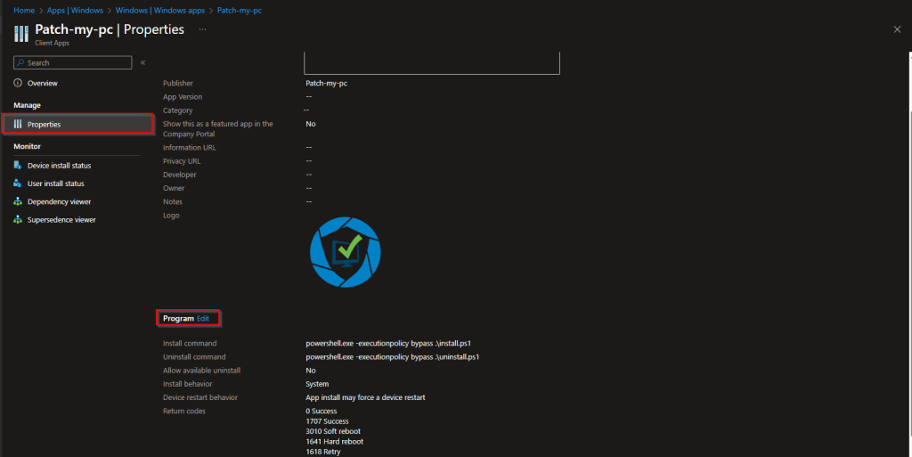
Task: Click the Dependency viewer icon
Action: click(x=18, y=201)
